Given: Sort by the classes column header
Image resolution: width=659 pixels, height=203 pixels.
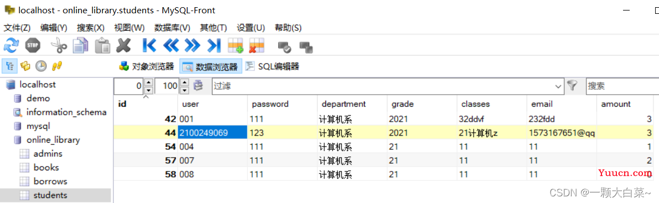Looking at the screenshot, I should [x=492, y=104].
